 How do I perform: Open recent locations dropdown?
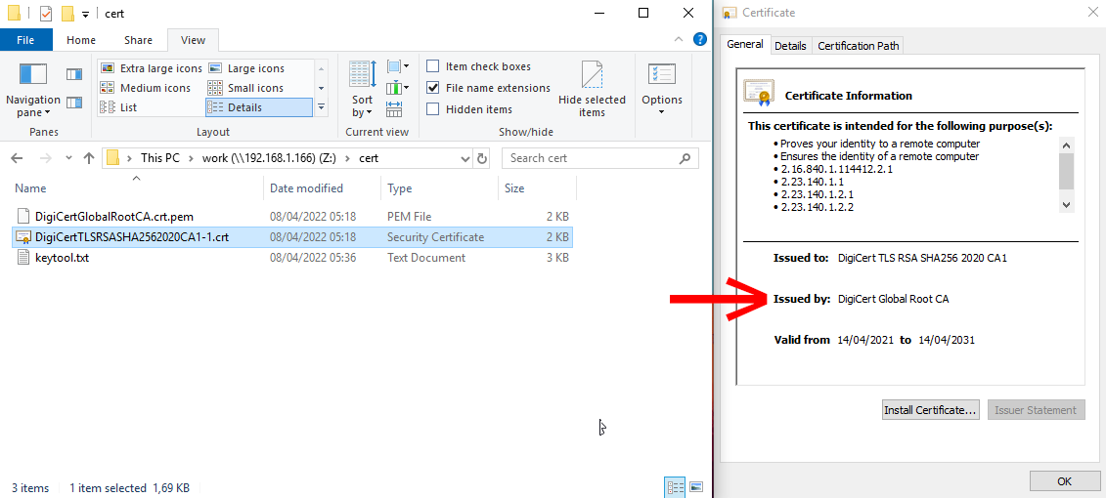(67, 158)
